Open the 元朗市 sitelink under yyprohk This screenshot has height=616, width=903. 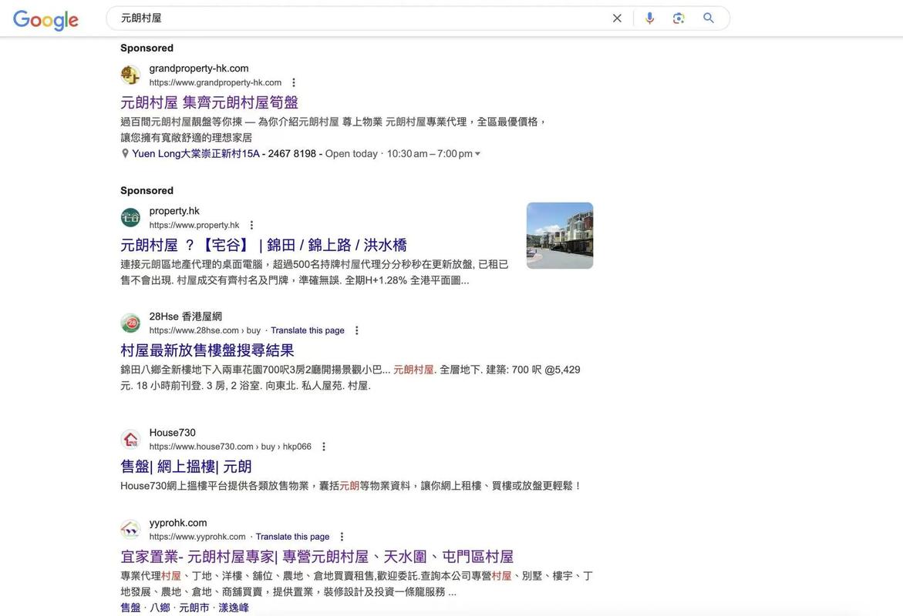(194, 608)
